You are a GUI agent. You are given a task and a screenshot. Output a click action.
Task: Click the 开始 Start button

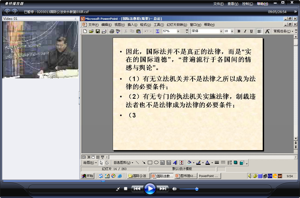click(x=87, y=176)
